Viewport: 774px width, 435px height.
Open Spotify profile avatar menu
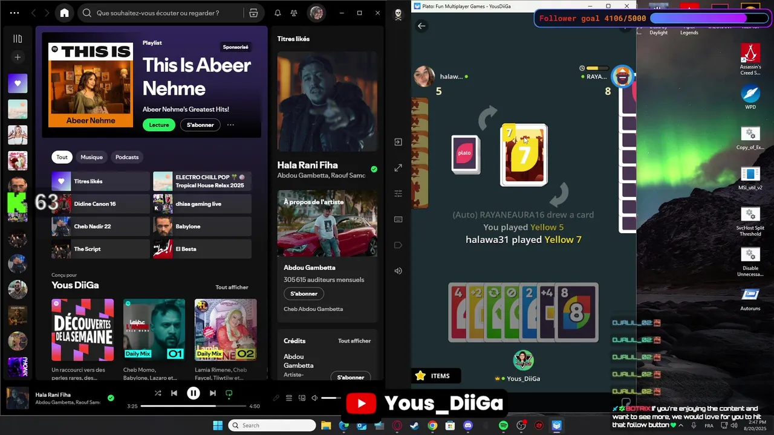pos(316,13)
